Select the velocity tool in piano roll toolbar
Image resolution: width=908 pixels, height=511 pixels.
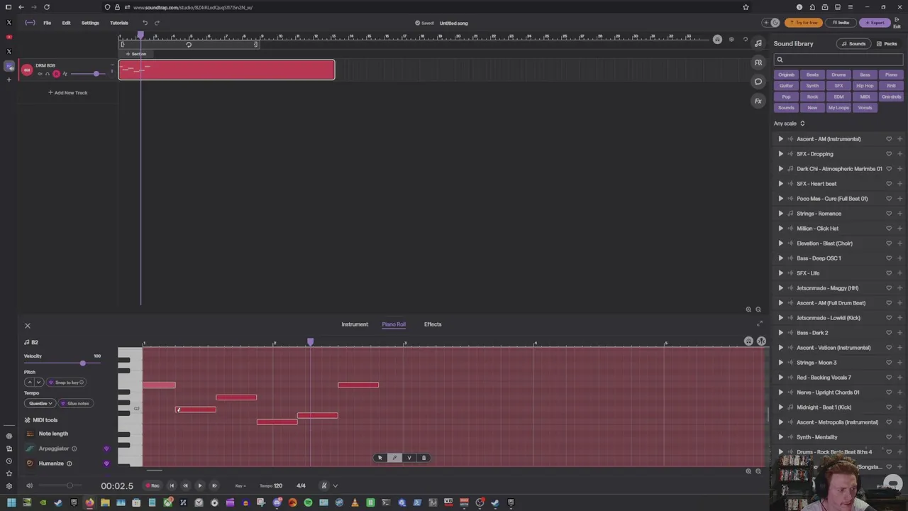click(409, 458)
